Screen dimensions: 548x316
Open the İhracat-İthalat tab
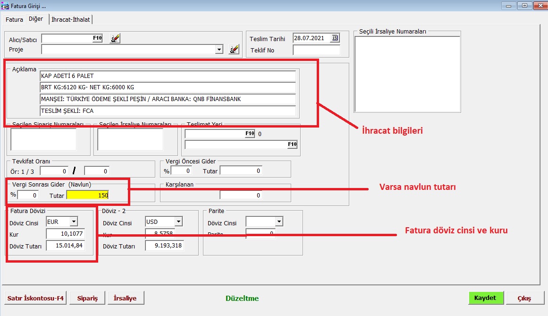tap(71, 19)
